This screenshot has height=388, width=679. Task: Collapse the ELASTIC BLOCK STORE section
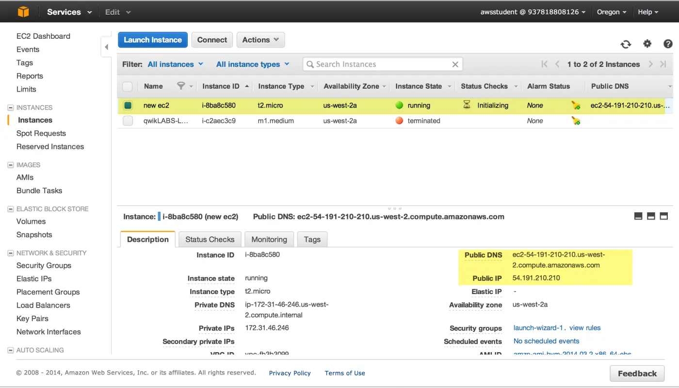point(11,209)
